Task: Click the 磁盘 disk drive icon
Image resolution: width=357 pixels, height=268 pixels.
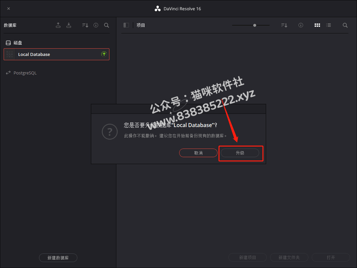Action: (x=8, y=43)
